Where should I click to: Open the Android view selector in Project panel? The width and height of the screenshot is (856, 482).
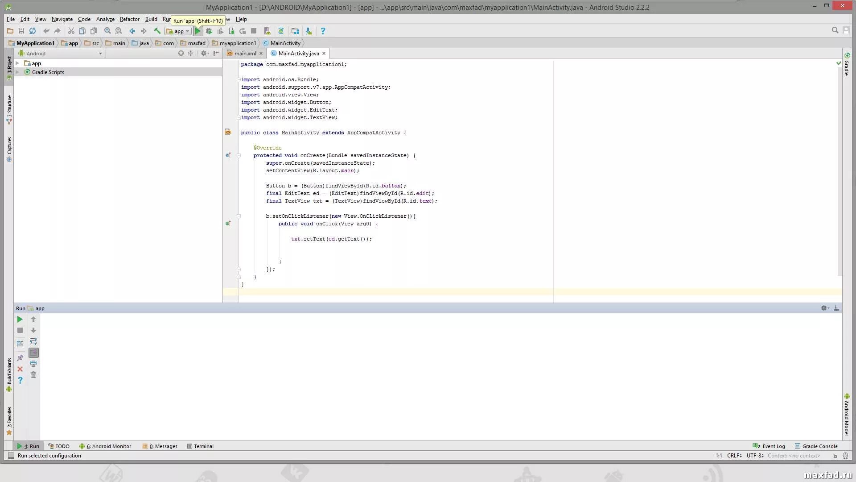(x=60, y=53)
